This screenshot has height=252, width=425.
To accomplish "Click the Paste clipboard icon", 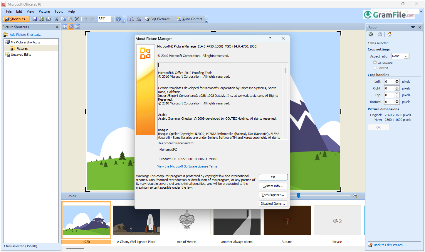I will pos(70,19).
